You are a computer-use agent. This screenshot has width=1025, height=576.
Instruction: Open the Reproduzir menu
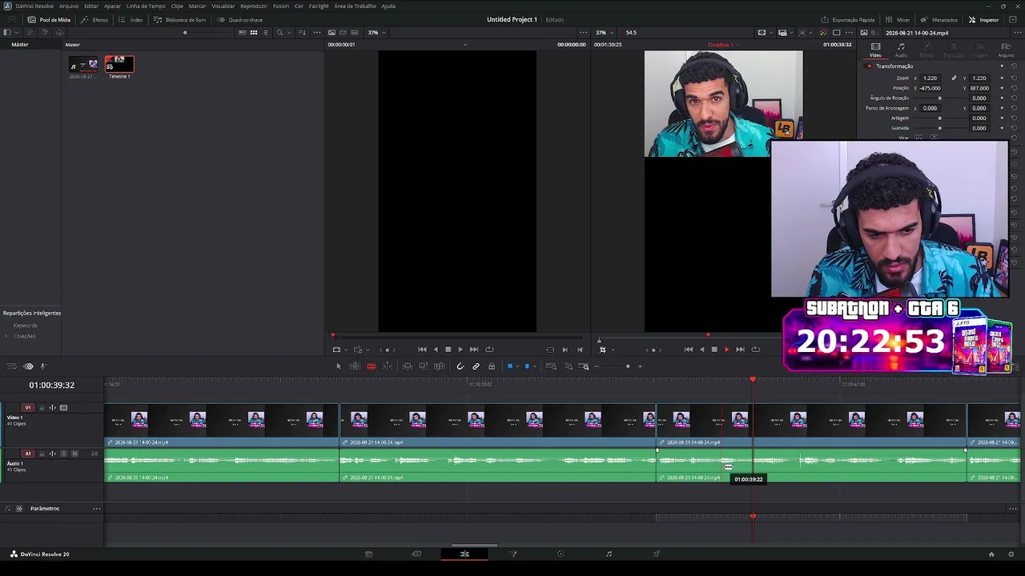[x=254, y=6]
